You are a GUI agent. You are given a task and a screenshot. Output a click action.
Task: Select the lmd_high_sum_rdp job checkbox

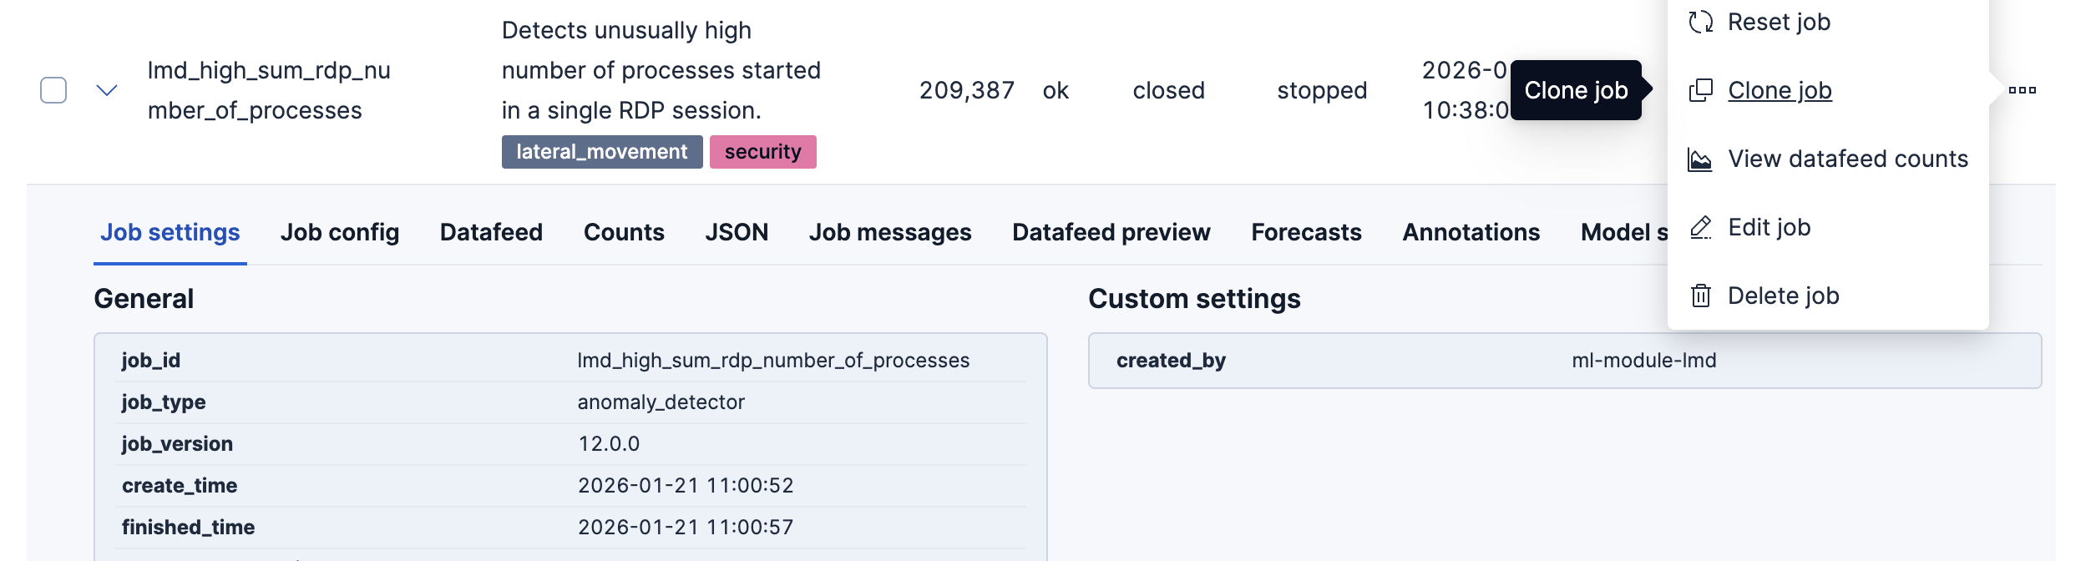pos(53,90)
